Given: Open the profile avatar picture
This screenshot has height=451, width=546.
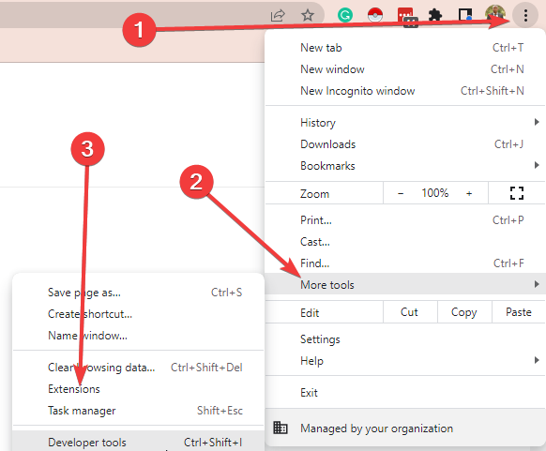Looking at the screenshot, I should click(x=495, y=15).
